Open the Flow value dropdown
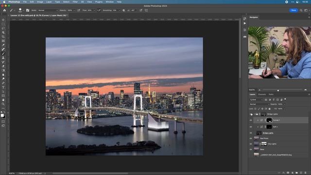Viewport: 311px width, 175px height. [x=94, y=10]
